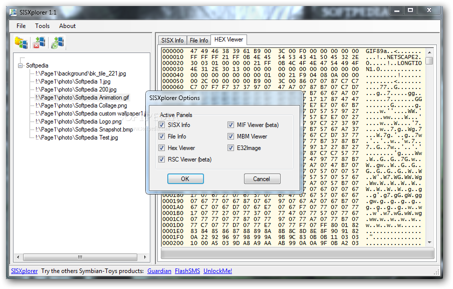453x289 pixels.
Task: Click the SISXplorer Options dialog title bar
Action: tap(224, 98)
